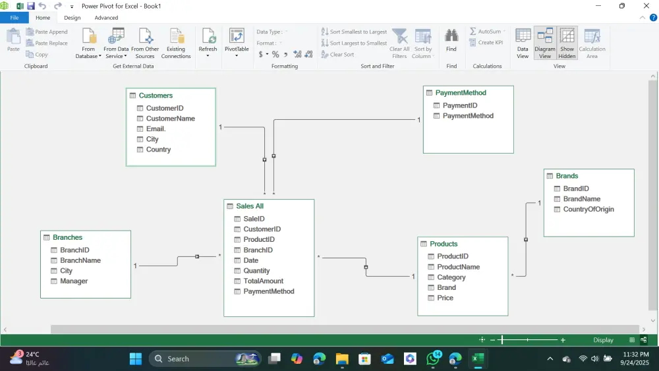
Task: Open the Windows Start menu
Action: pyautogui.click(x=135, y=359)
